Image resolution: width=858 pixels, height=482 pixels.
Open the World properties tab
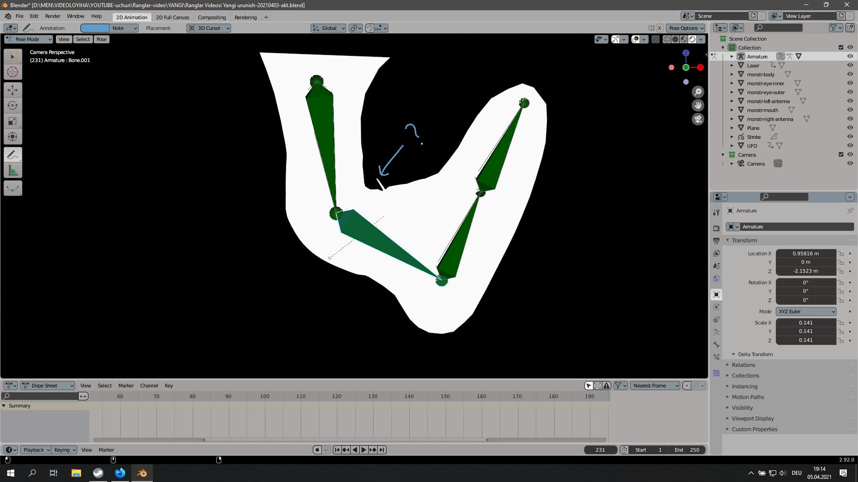pos(716,278)
